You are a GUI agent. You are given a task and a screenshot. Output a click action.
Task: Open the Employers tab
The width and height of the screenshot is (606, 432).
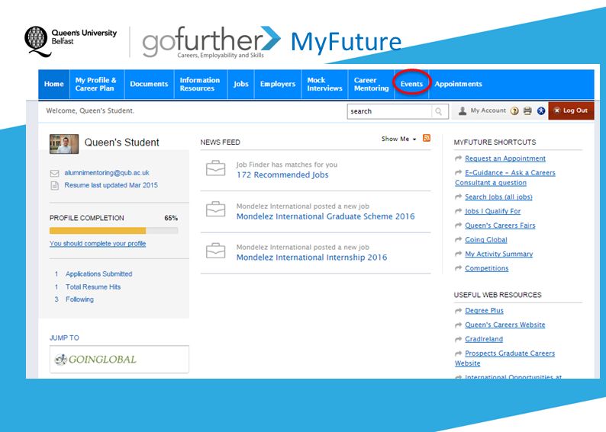click(278, 84)
